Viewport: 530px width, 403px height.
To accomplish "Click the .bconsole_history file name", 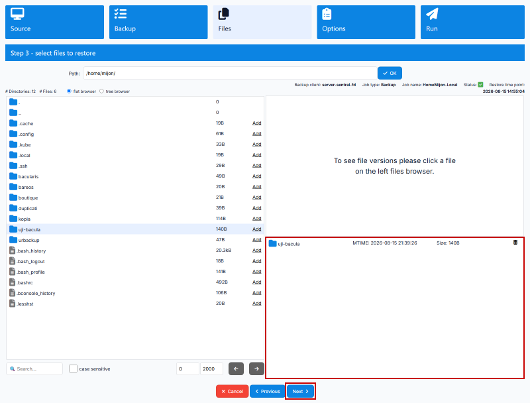I will point(36,293).
